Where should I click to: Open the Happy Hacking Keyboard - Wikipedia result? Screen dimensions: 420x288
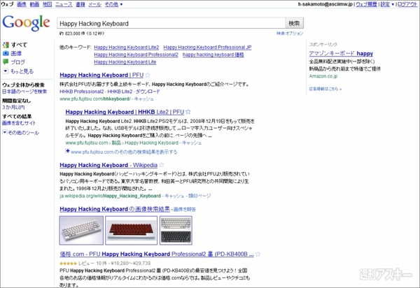pos(108,165)
